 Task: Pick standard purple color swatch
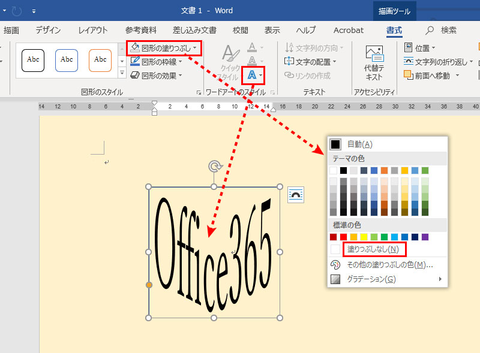coord(425,237)
